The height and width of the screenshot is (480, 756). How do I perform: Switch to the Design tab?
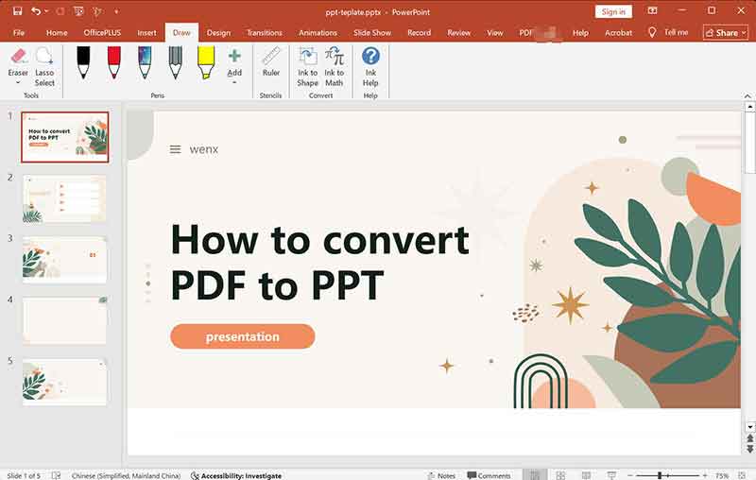(218, 33)
